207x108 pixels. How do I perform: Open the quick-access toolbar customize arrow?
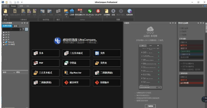point(22,2)
